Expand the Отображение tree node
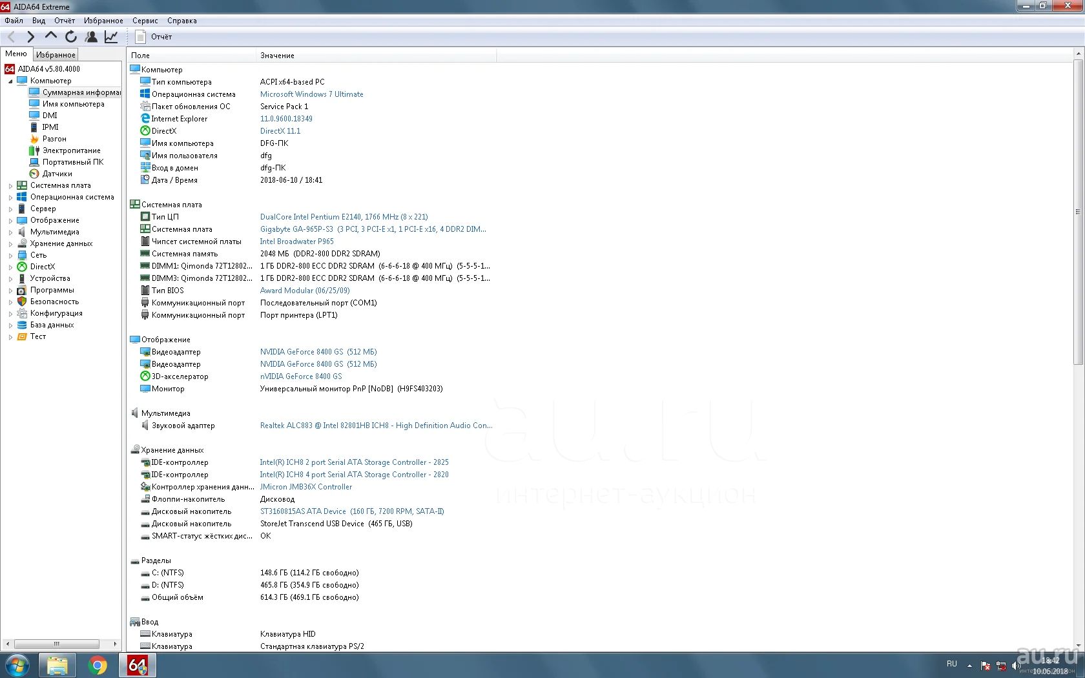Viewport: 1085px width, 678px height. (10, 221)
